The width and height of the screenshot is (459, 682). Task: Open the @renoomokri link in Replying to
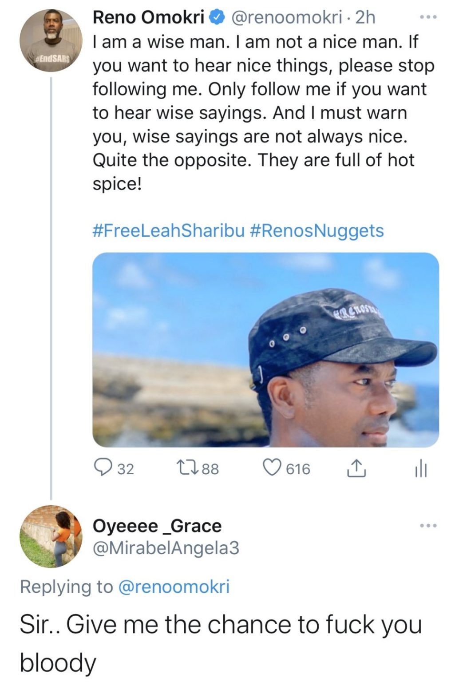[174, 587]
